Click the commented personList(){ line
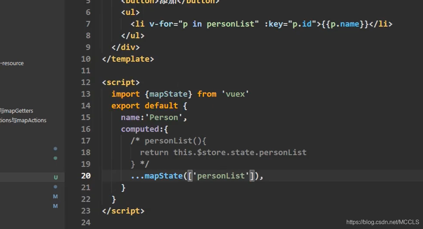The width and height of the screenshot is (423, 229). point(168,141)
